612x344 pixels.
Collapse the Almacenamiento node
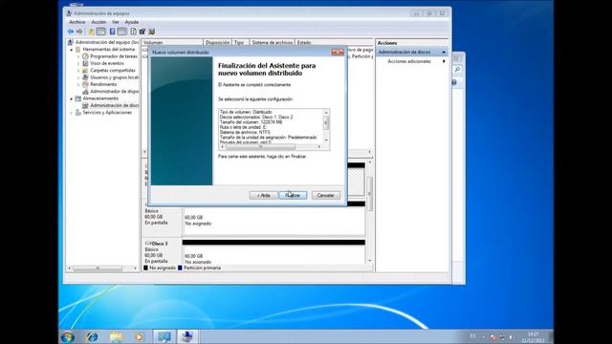72,99
